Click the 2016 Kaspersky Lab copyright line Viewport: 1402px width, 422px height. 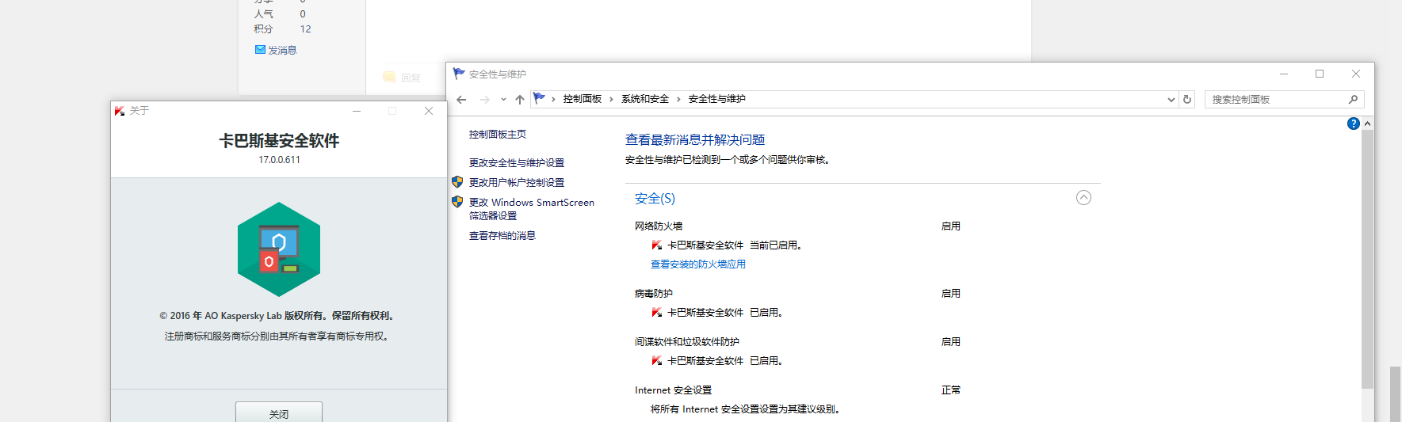[x=279, y=316]
